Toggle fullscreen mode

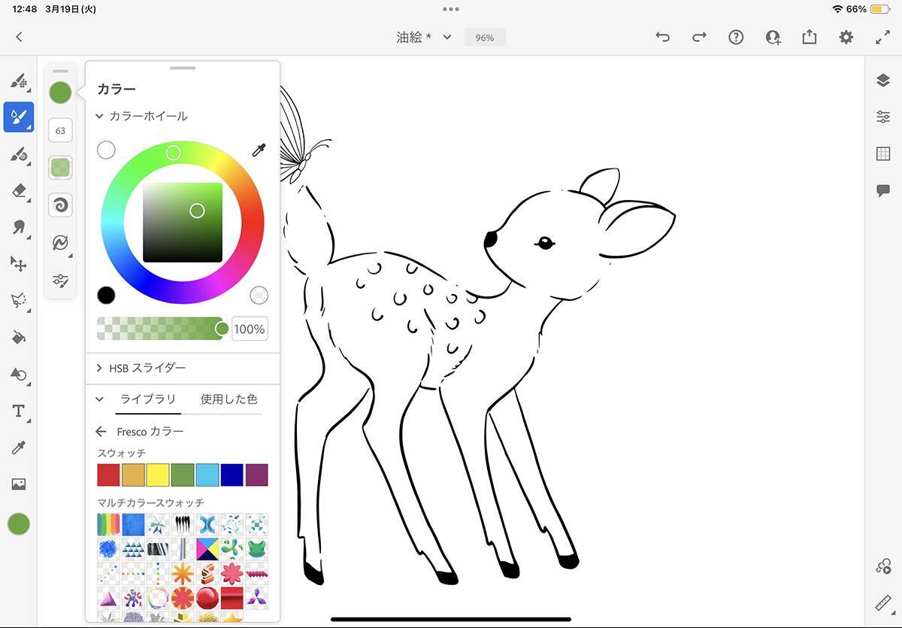click(882, 37)
